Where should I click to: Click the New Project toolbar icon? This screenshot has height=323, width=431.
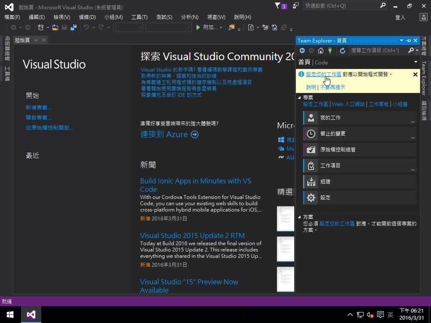pos(41,27)
